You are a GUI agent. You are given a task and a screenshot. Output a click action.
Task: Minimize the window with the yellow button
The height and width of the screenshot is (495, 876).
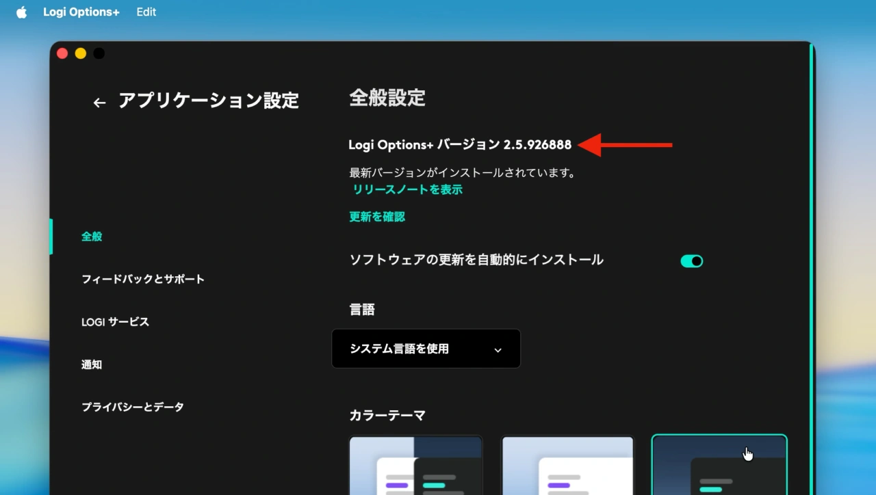click(x=81, y=53)
